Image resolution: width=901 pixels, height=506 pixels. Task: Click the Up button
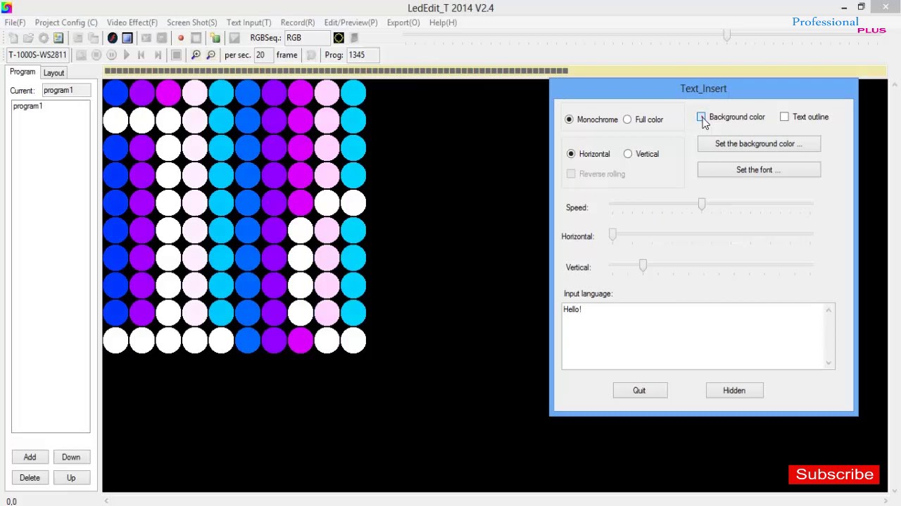(x=71, y=478)
